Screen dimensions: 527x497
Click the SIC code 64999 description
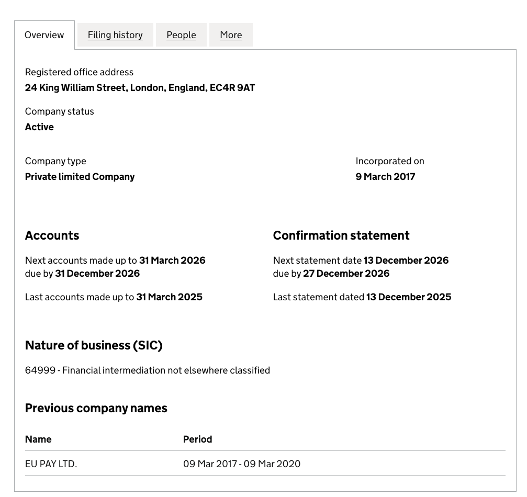(x=148, y=370)
